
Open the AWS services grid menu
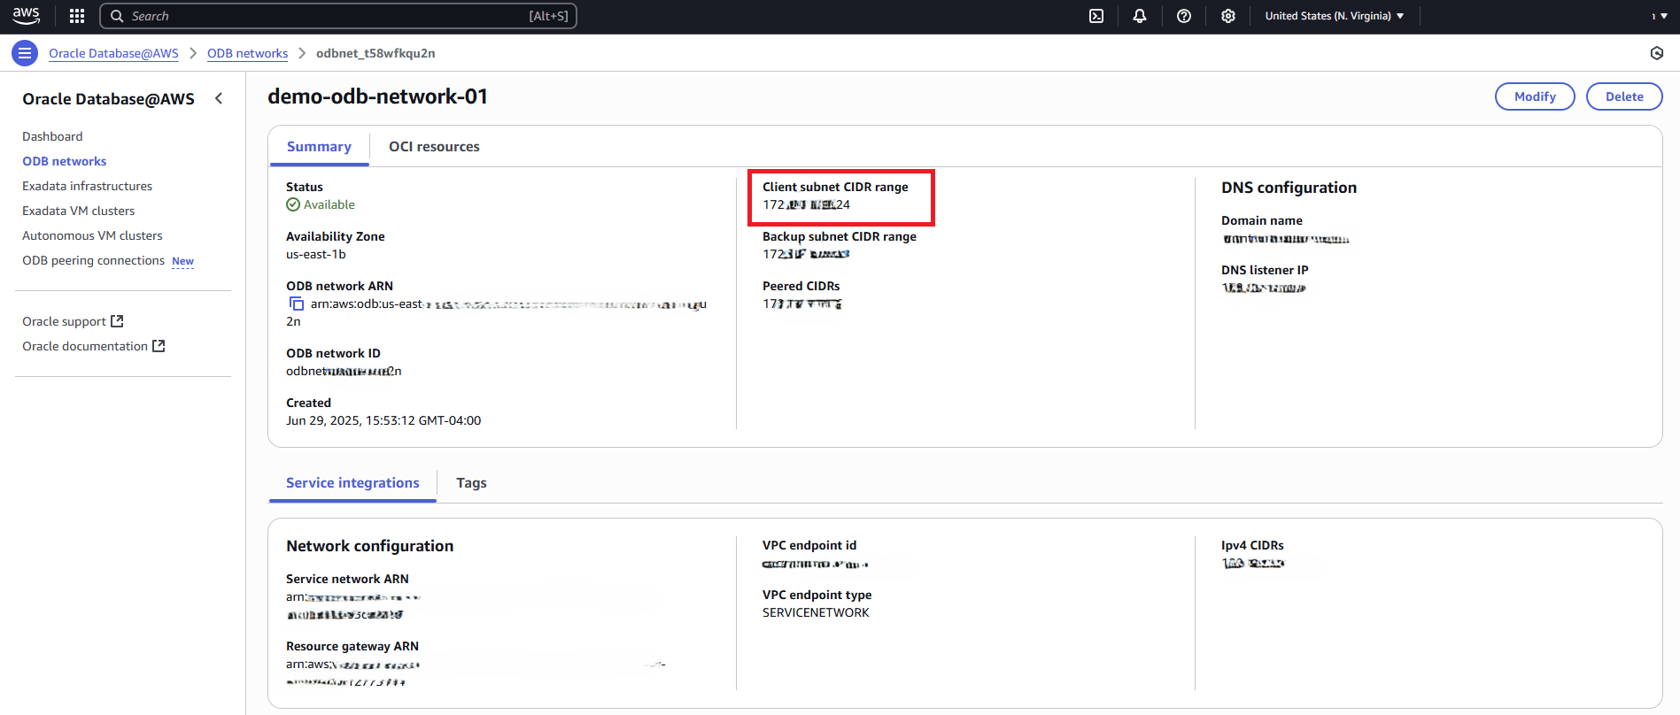pyautogui.click(x=77, y=16)
